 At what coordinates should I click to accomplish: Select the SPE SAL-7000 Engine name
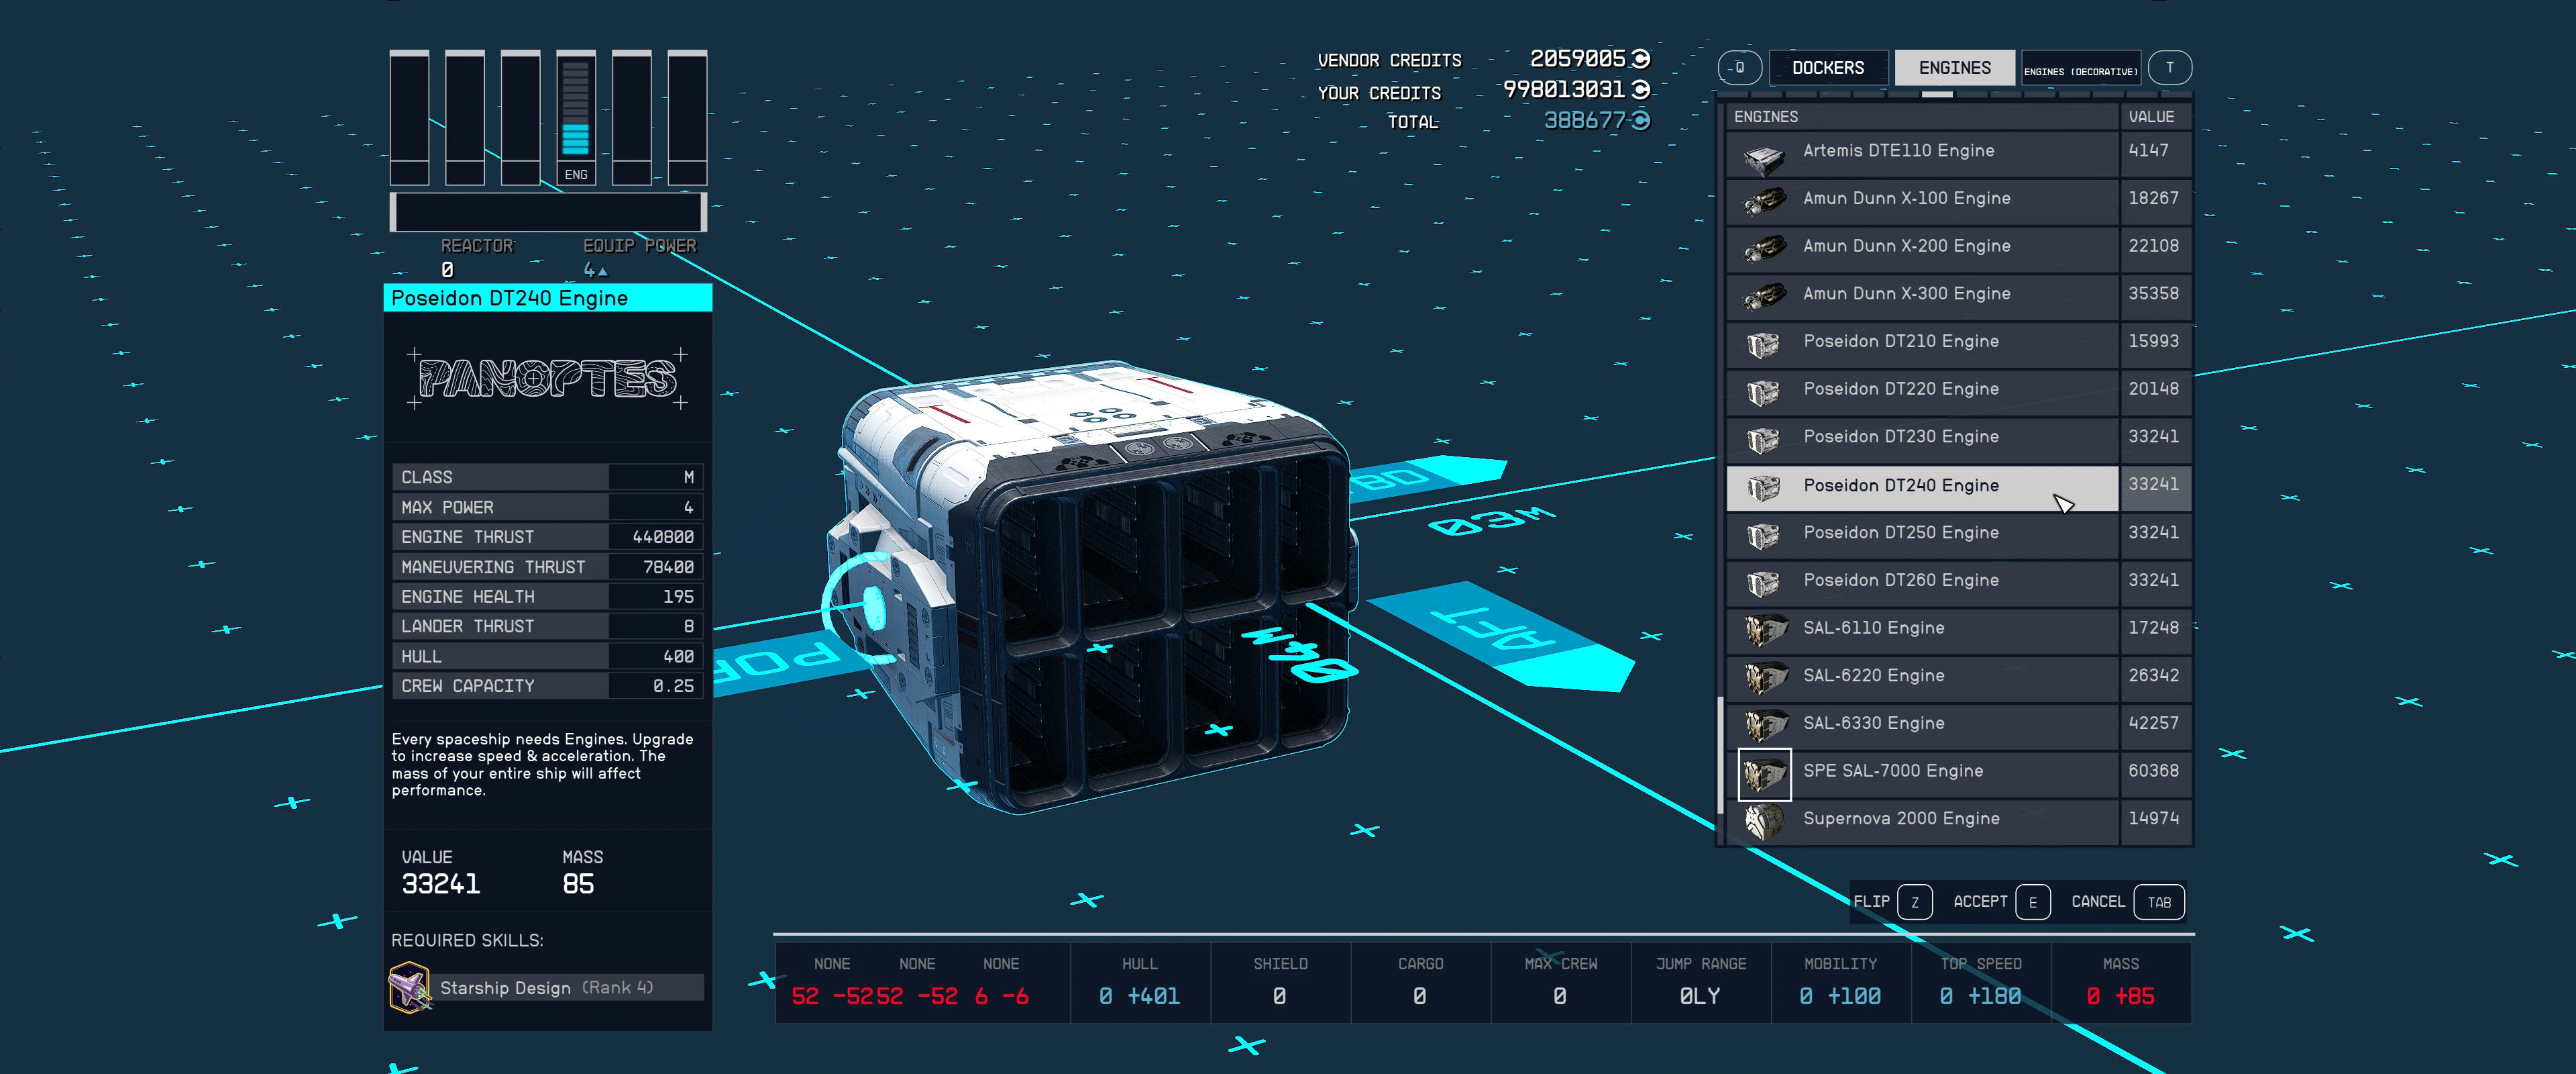[x=1892, y=771]
